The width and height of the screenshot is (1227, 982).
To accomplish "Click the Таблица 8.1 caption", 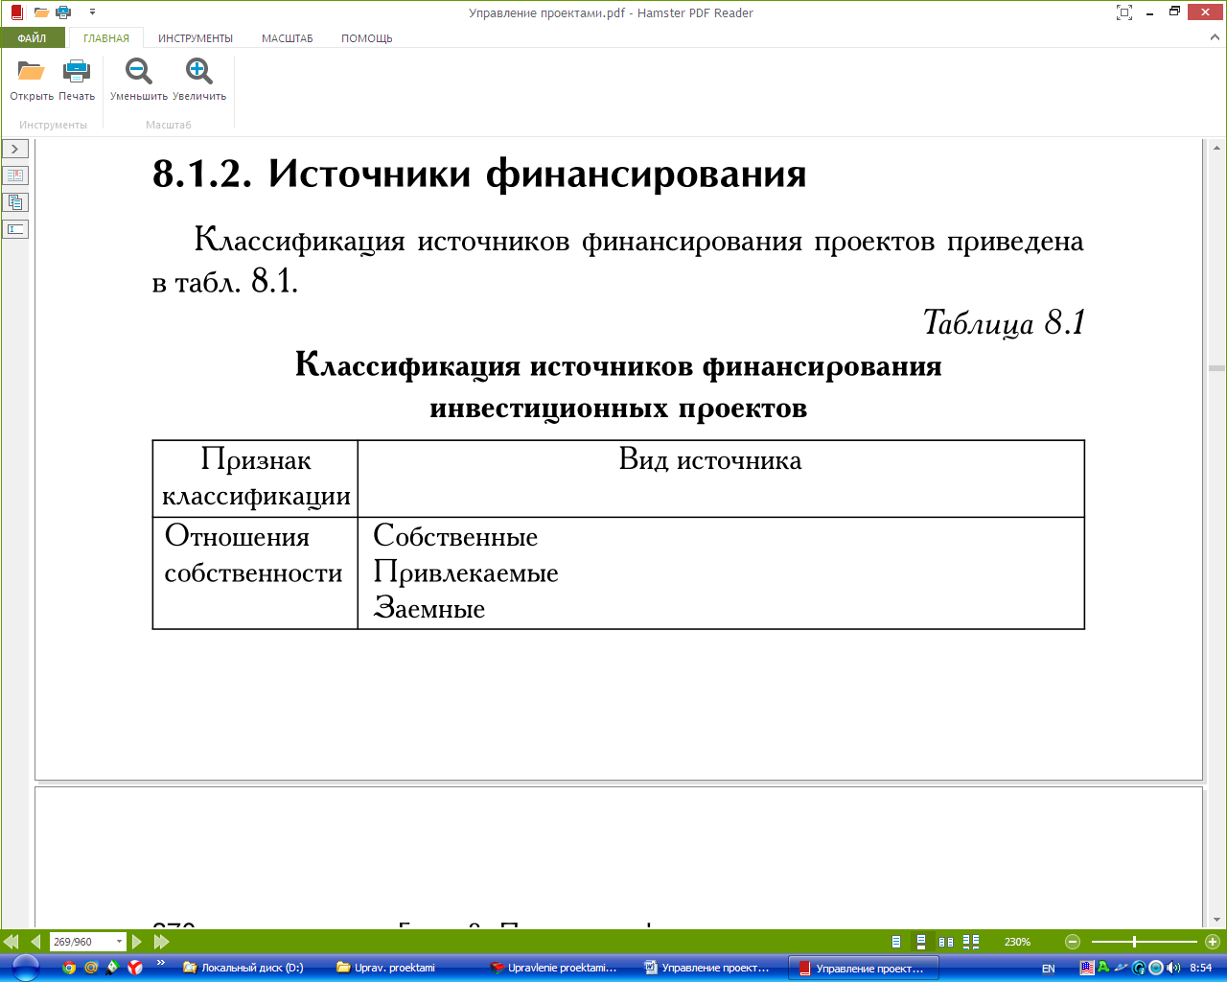I will [1004, 322].
